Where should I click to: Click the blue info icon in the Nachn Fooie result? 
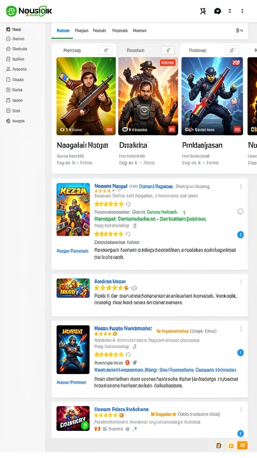(x=240, y=352)
